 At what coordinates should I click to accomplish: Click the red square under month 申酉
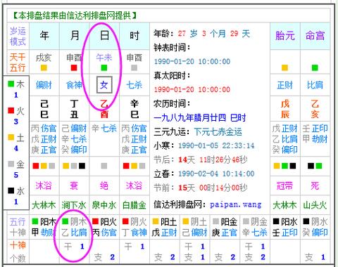point(74,67)
